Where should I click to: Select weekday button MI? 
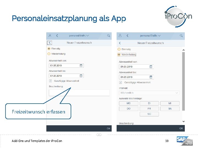coord(170,103)
